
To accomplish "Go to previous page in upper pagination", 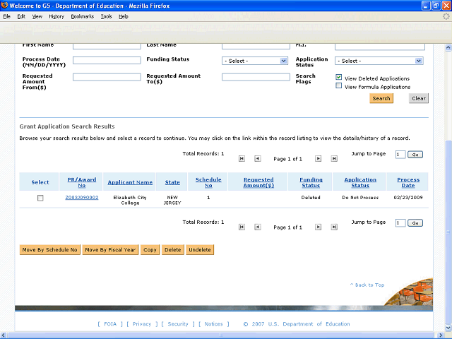I will (x=257, y=158).
